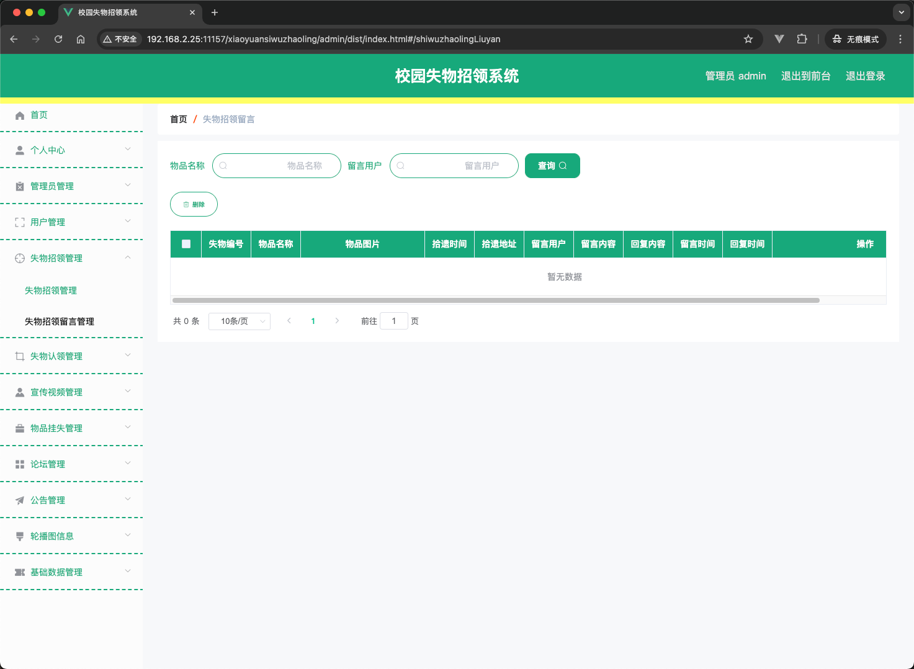Viewport: 914px width, 669px height.
Task: Focus the 物品名称 search input
Action: 277,166
